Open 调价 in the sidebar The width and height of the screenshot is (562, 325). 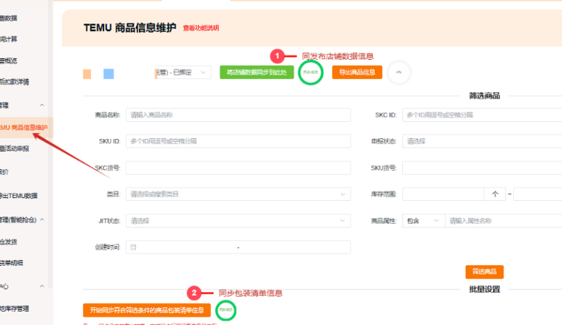(x=4, y=172)
